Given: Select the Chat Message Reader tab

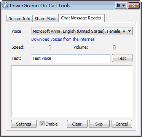Looking at the screenshot, I should pyautogui.click(x=81, y=18).
